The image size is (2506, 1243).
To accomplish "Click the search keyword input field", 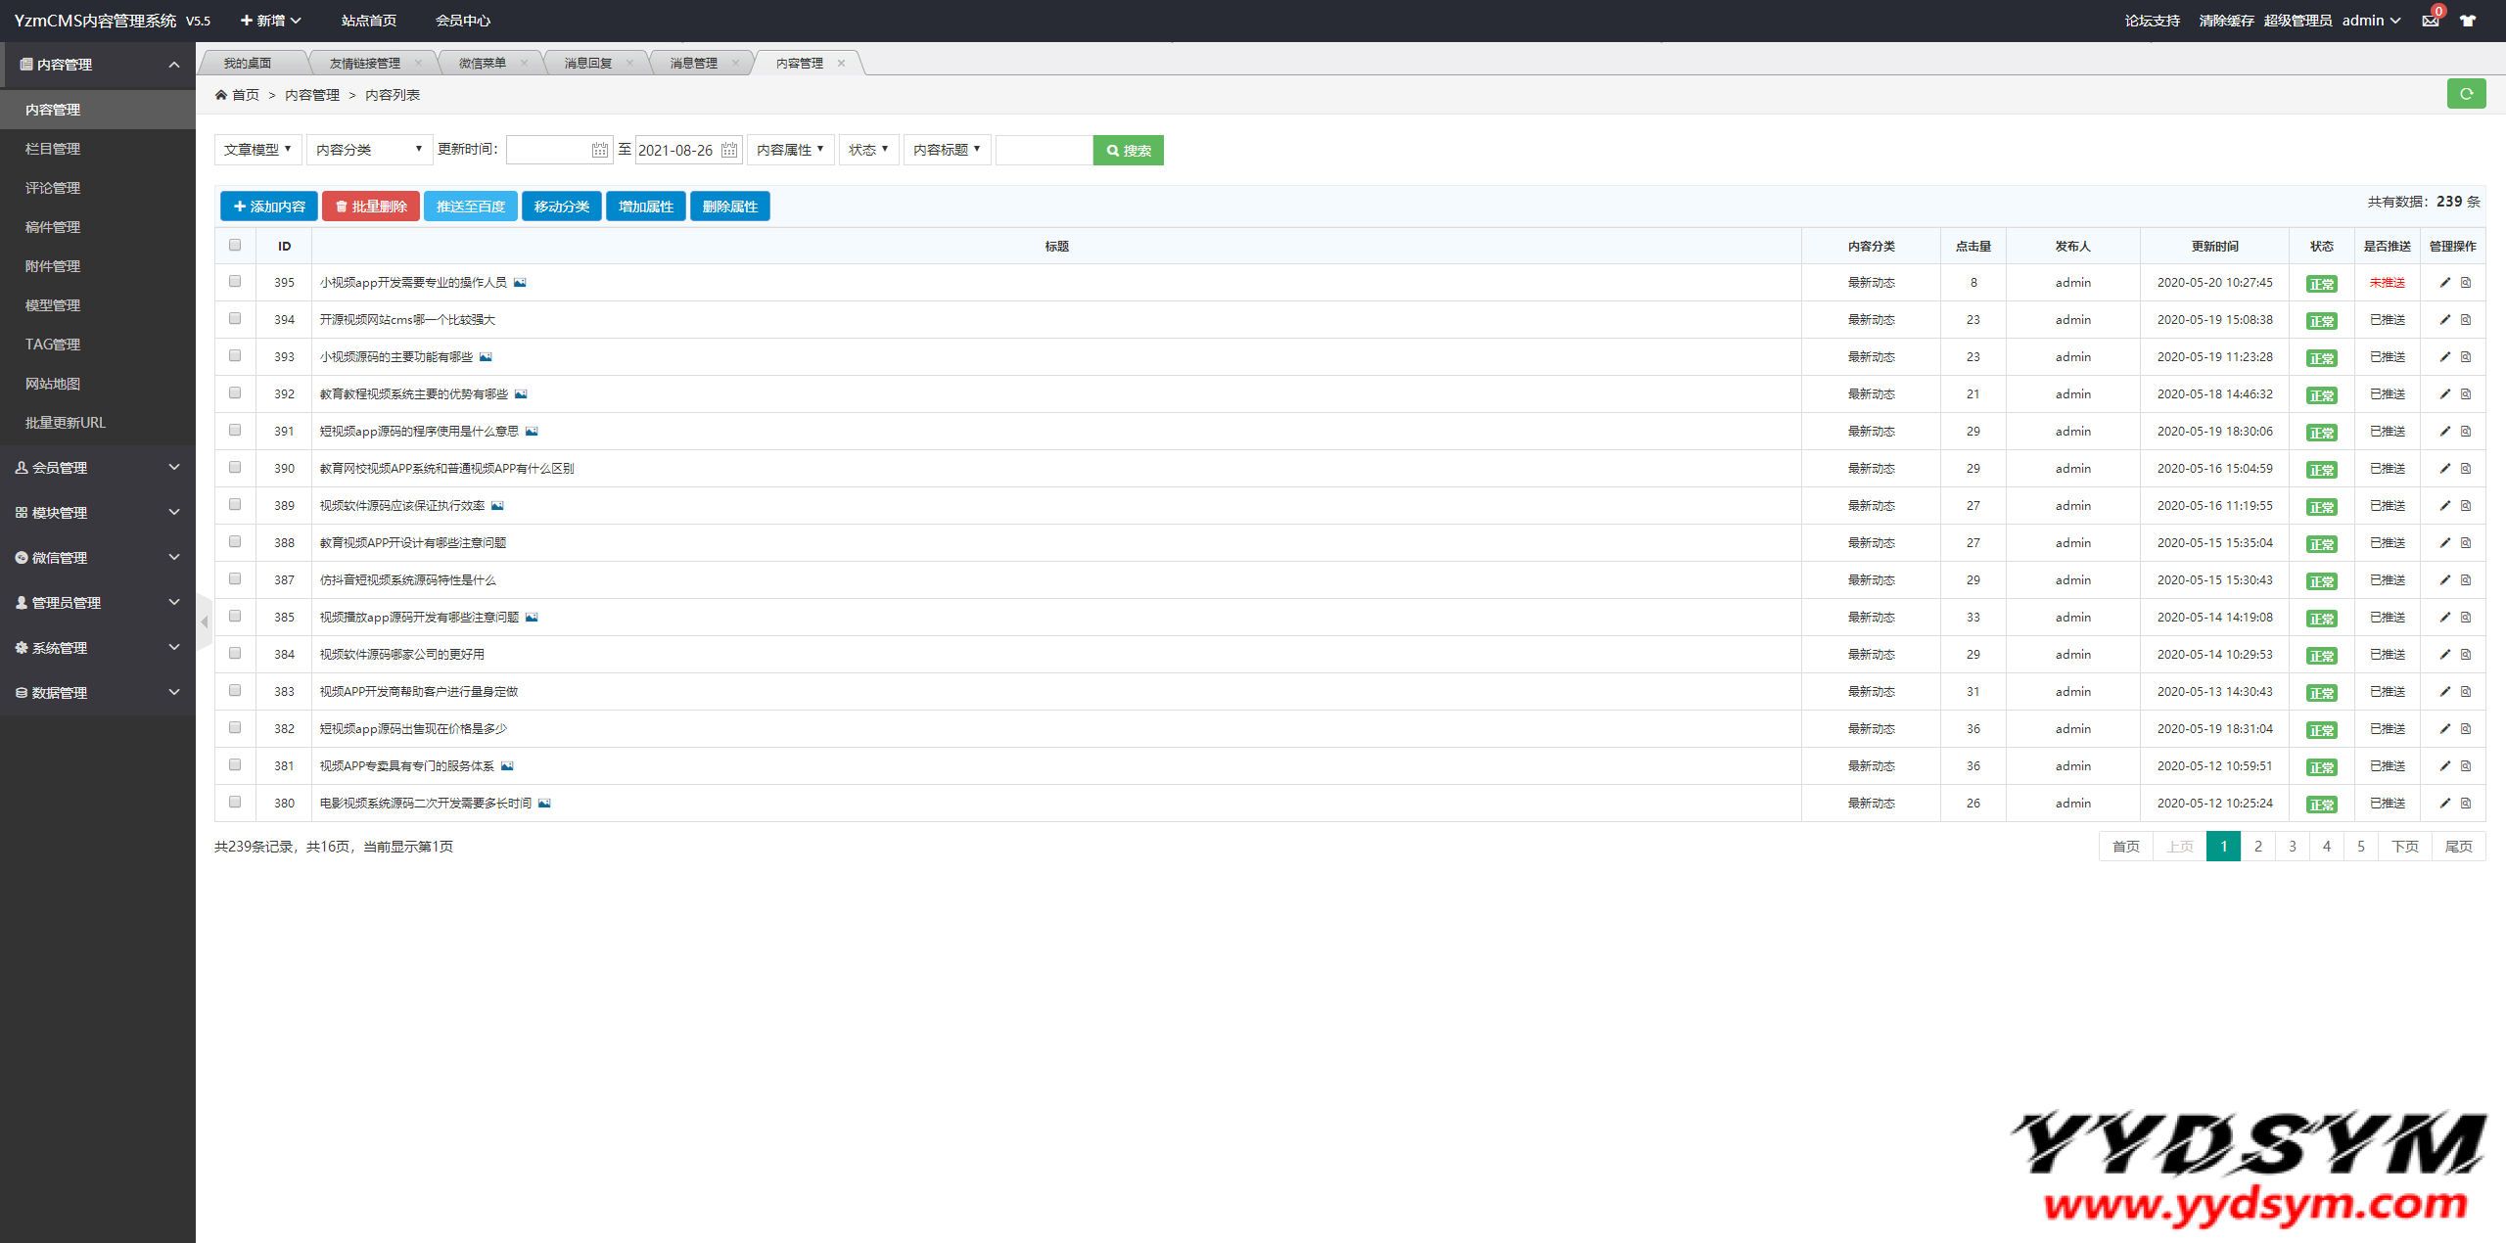I will pos(1043,150).
